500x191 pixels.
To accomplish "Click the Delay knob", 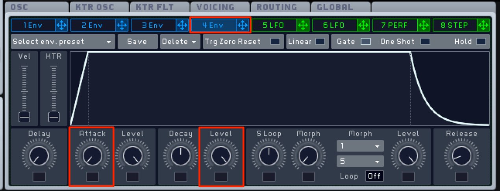I will pyautogui.click(x=39, y=156).
